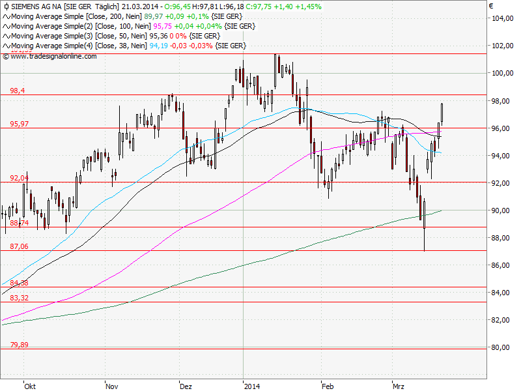Click the candlestick icon before SIEMENS AG NA title
This screenshot has height=391, width=521.
(7, 5)
